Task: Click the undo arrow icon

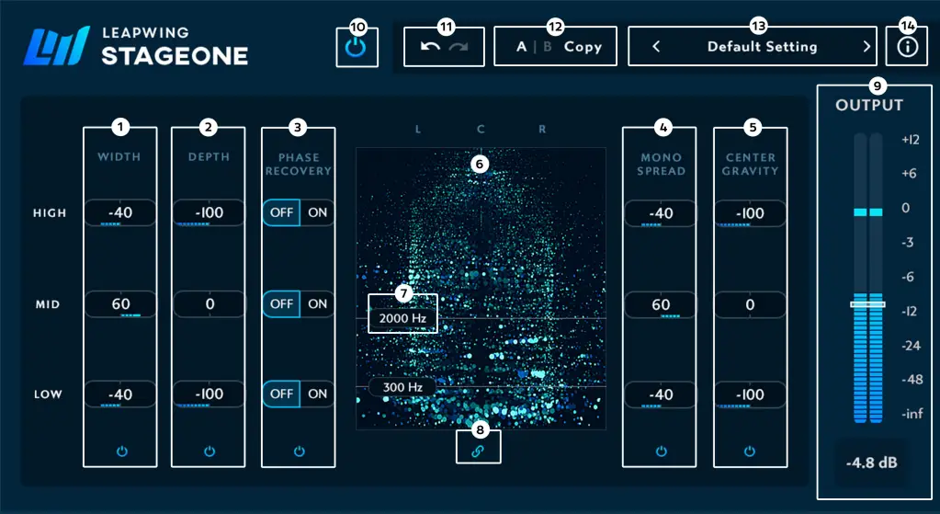Action: tap(430, 47)
